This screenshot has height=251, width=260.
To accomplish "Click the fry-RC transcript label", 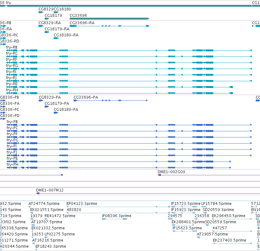I will 12,53.
